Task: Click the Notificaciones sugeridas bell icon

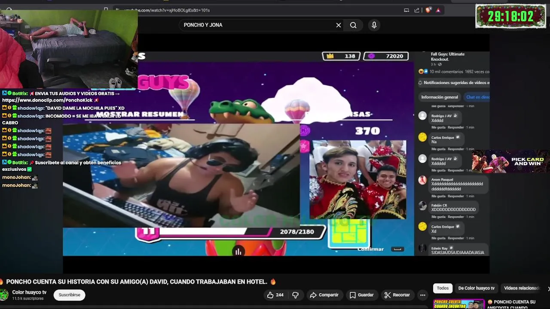Action: (420, 83)
